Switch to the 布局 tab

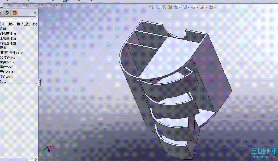11,5
